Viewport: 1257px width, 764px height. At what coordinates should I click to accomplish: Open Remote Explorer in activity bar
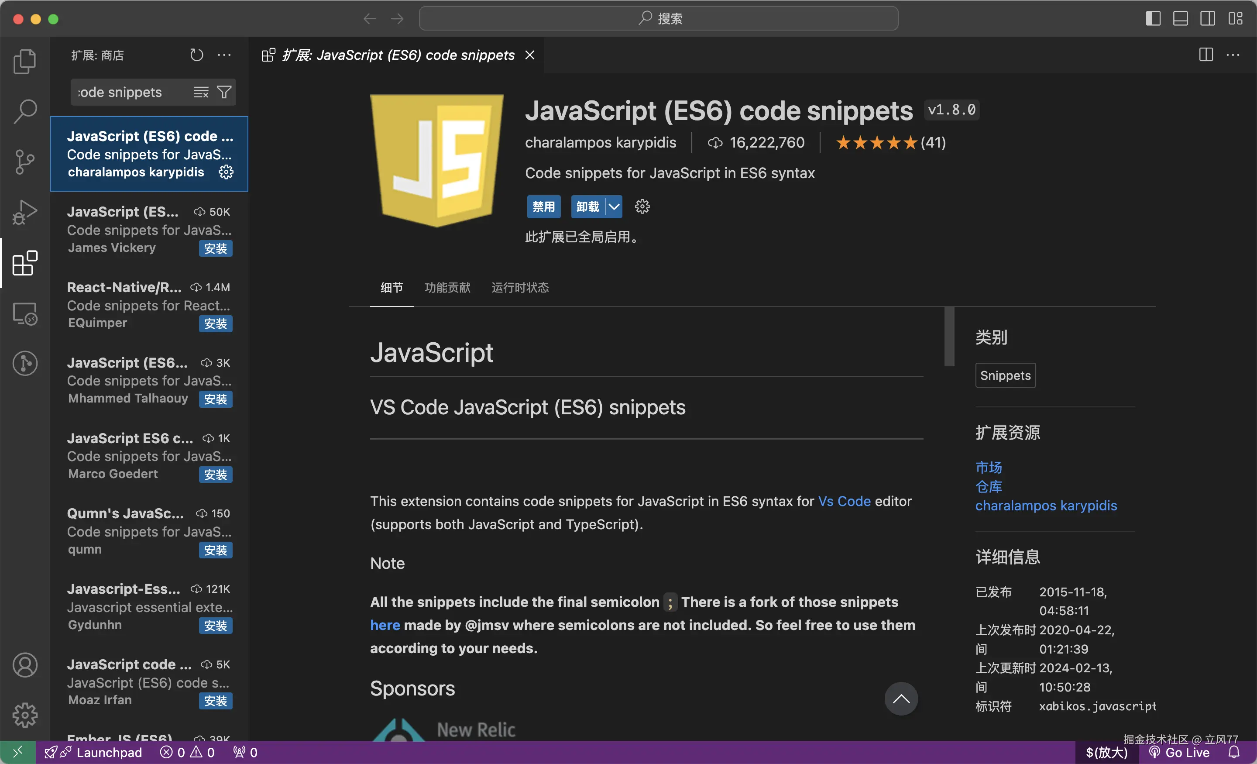click(24, 313)
